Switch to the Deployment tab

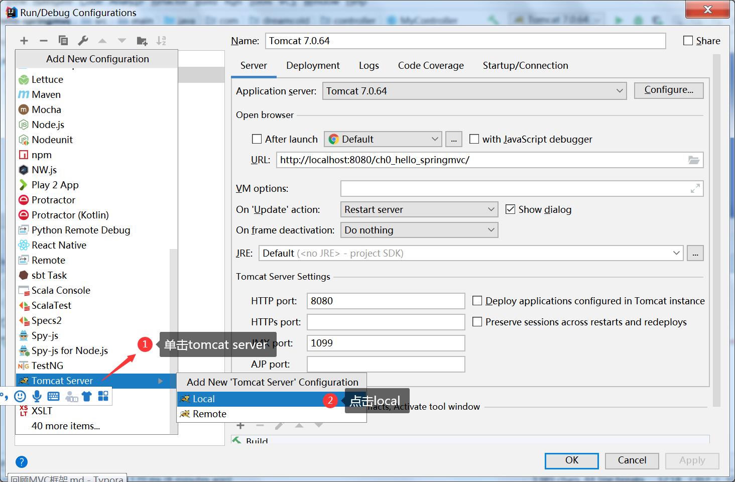[313, 65]
